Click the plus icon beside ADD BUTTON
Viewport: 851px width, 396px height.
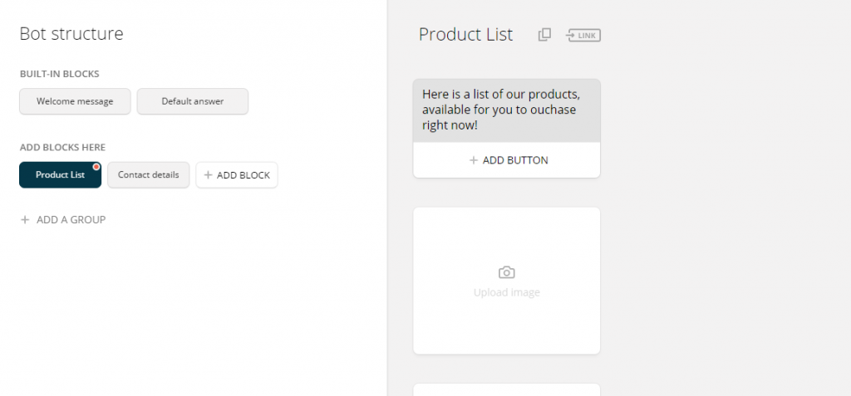(x=473, y=160)
